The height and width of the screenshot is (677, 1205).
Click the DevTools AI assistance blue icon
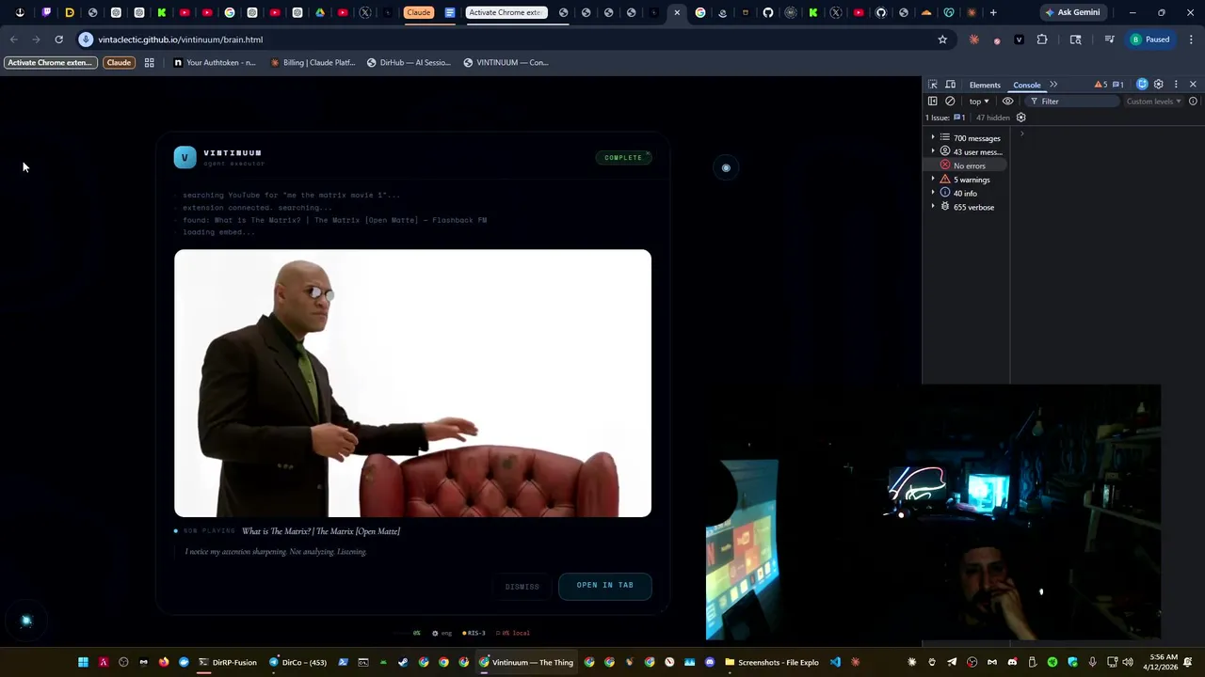[1142, 85]
